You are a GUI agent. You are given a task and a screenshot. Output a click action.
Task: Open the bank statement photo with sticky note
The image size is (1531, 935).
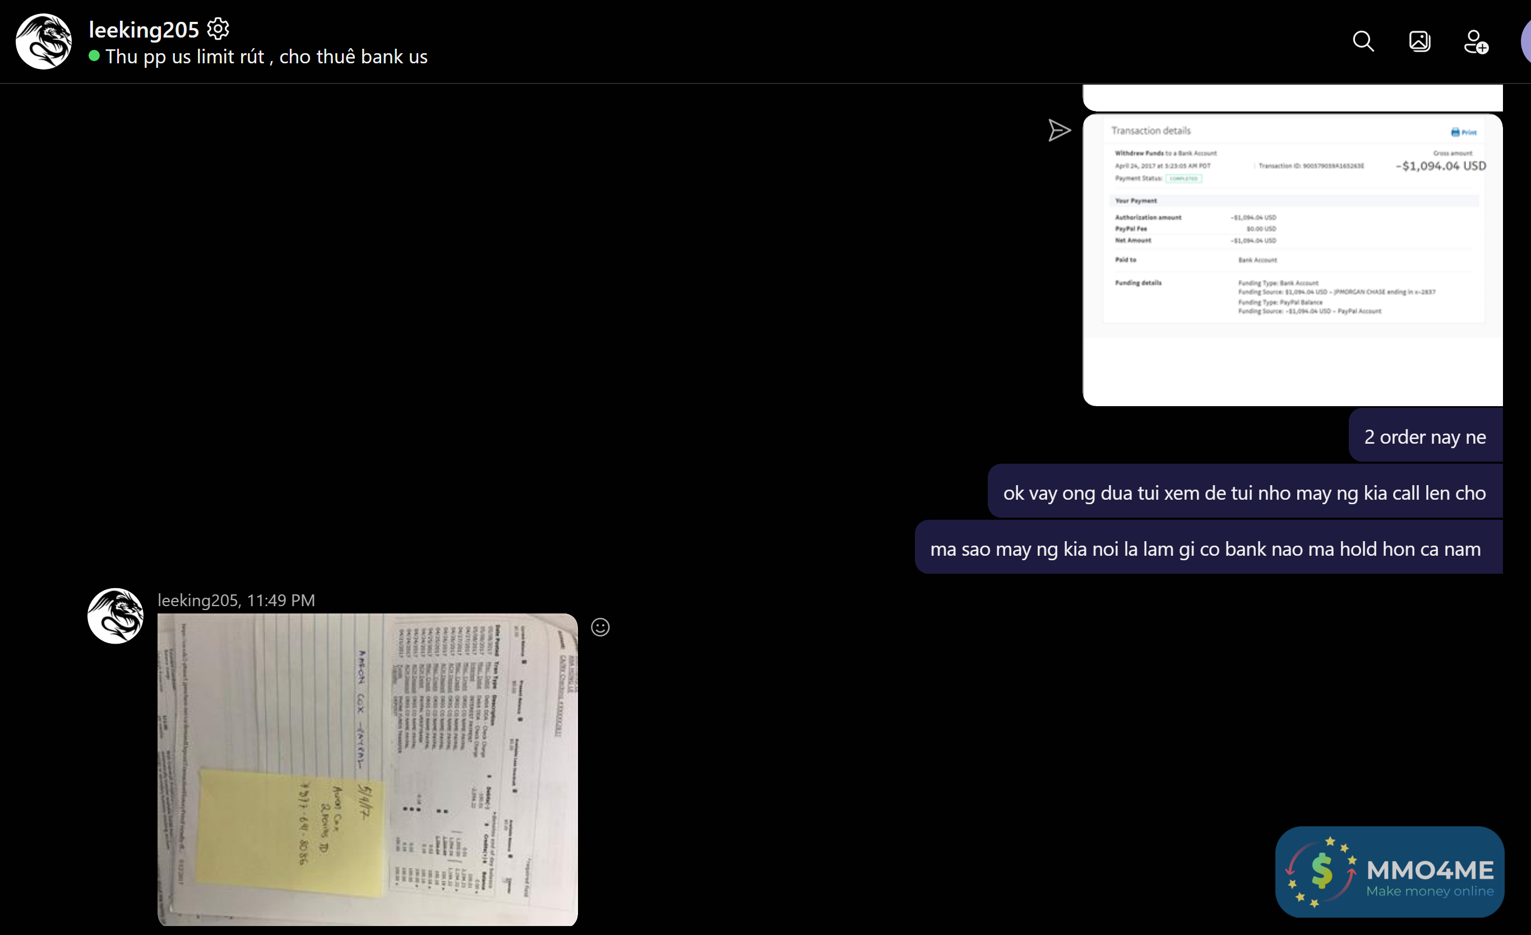pos(367,769)
